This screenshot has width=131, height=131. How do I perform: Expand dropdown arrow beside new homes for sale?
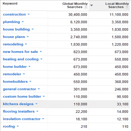pos(41,52)
